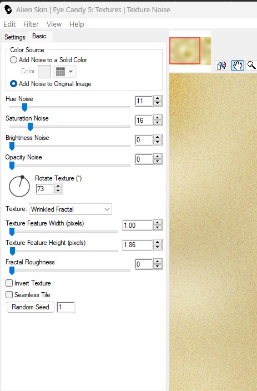This screenshot has height=391, width=257.
Task: Increase Texture Feature Height value
Action: [157, 242]
